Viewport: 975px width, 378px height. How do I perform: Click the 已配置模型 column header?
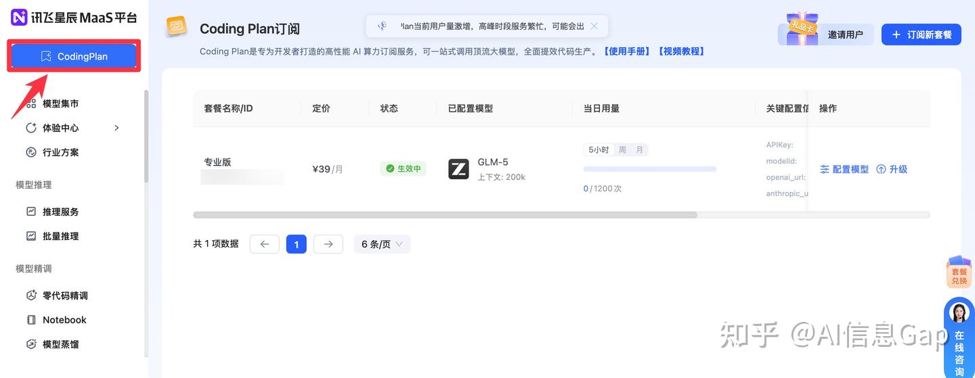[x=471, y=108]
